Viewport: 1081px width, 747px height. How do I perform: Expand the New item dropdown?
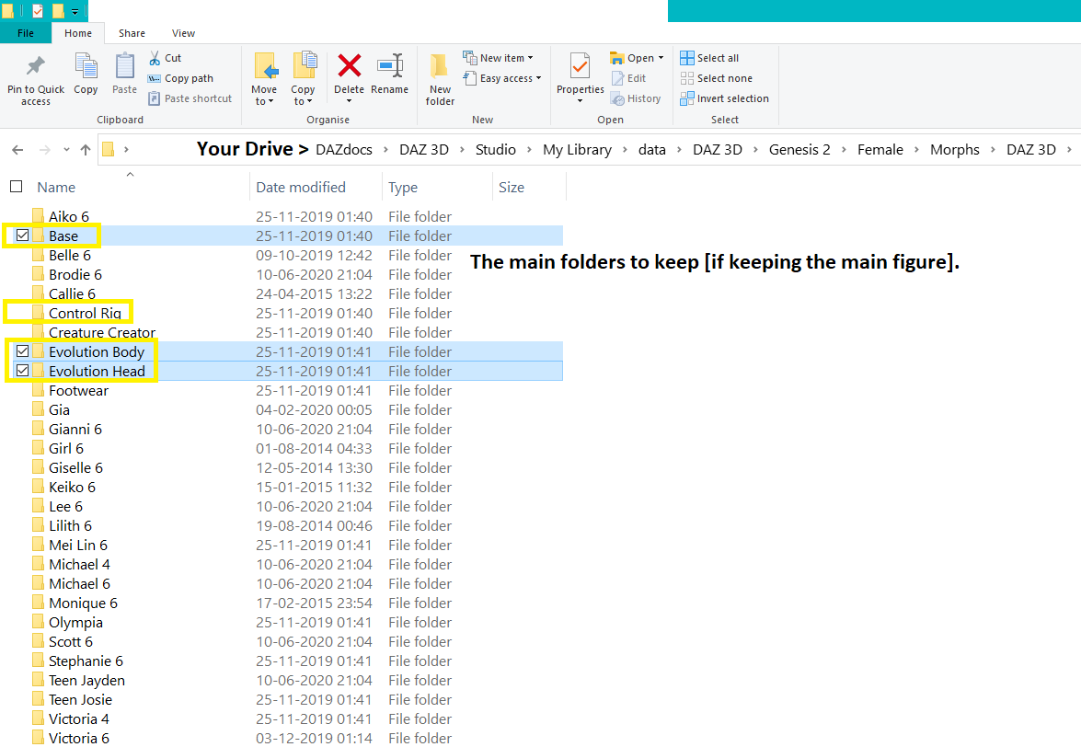(530, 58)
